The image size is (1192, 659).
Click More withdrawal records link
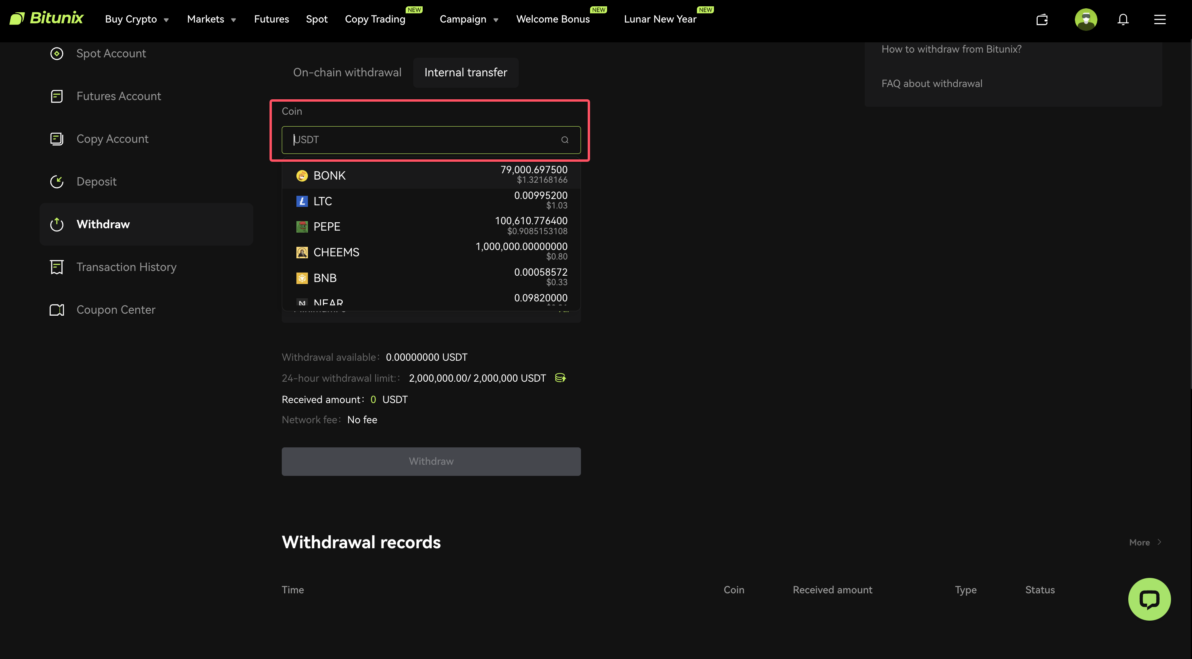tap(1145, 542)
